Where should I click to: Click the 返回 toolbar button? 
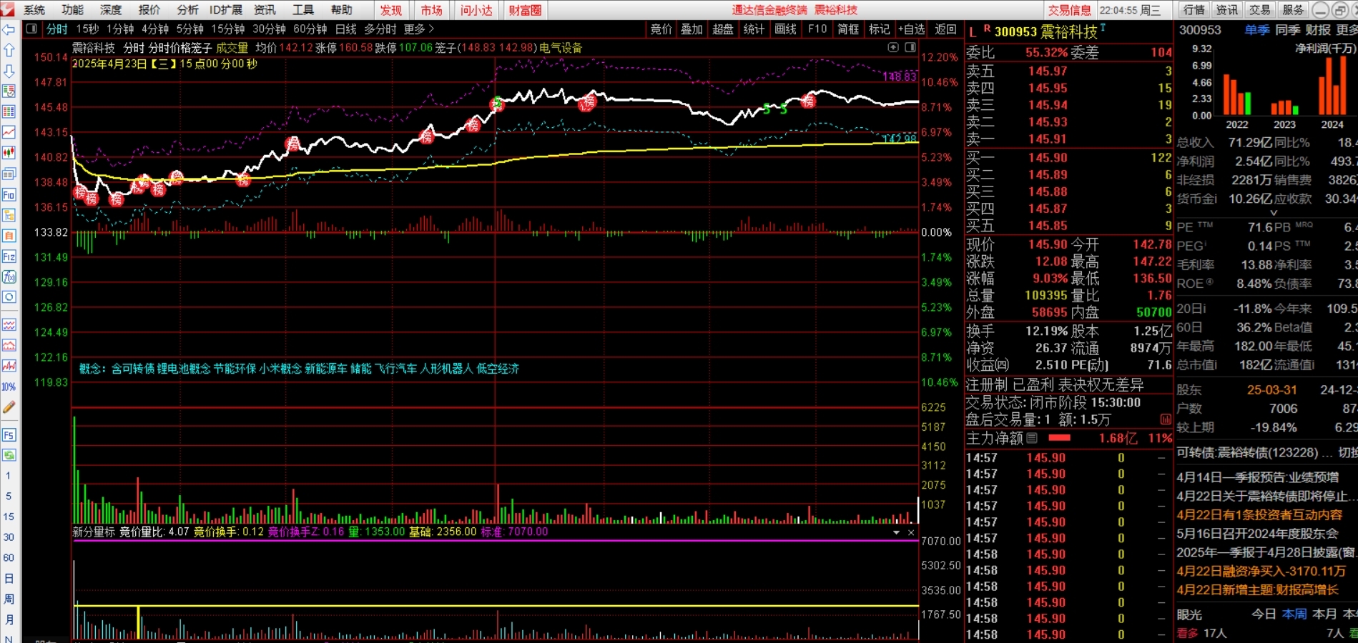945,29
